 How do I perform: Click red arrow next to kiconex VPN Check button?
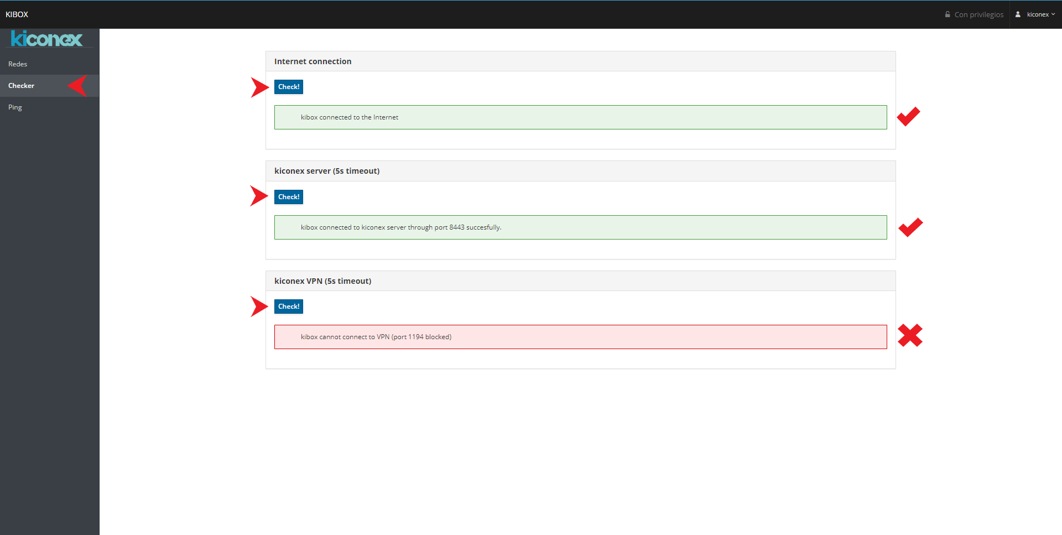259,307
